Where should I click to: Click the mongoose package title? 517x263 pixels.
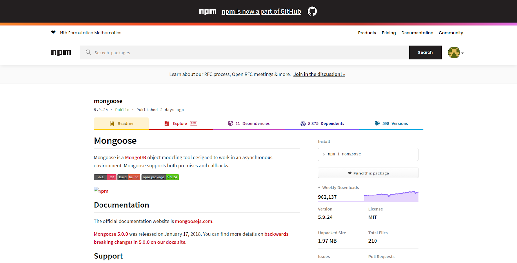coord(108,101)
